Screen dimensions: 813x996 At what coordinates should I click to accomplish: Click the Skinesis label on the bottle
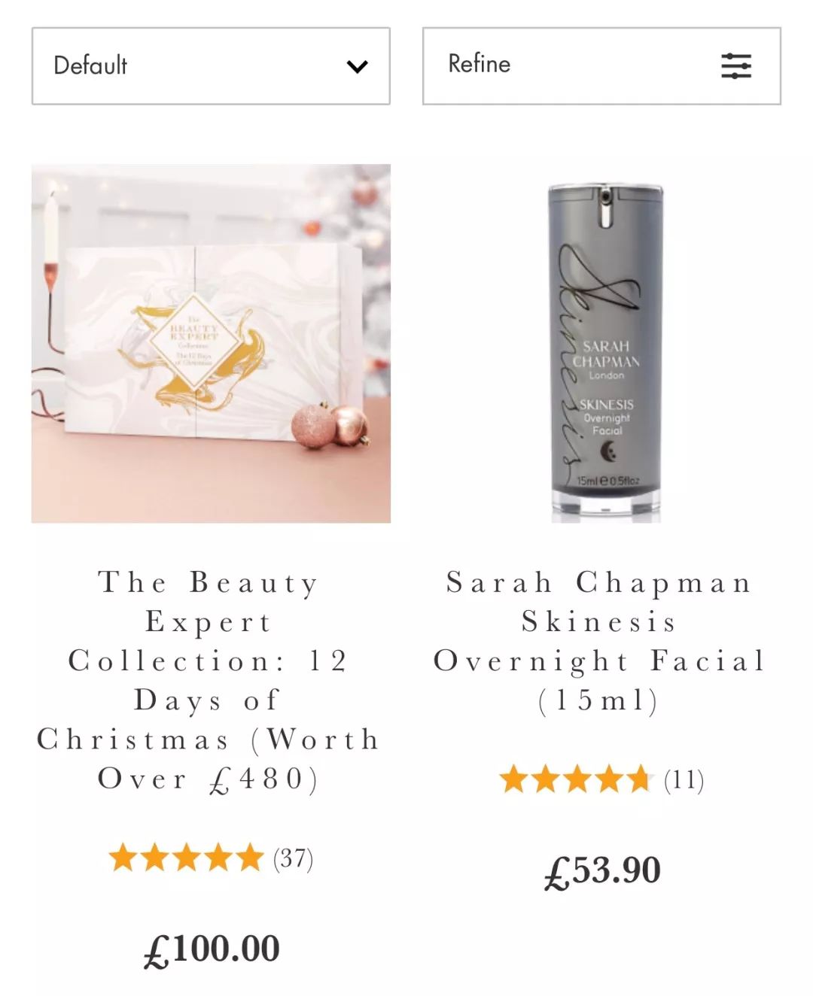coord(606,405)
